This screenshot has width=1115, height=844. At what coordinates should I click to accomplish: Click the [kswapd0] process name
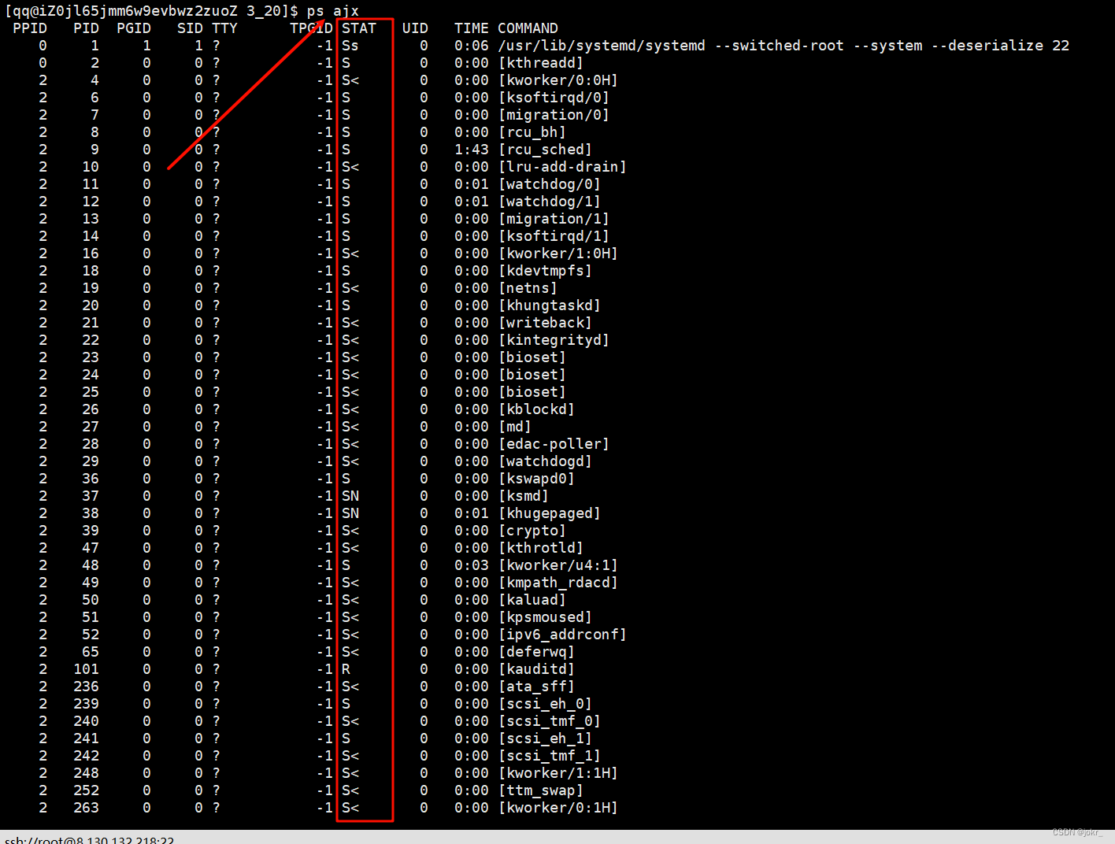[536, 479]
